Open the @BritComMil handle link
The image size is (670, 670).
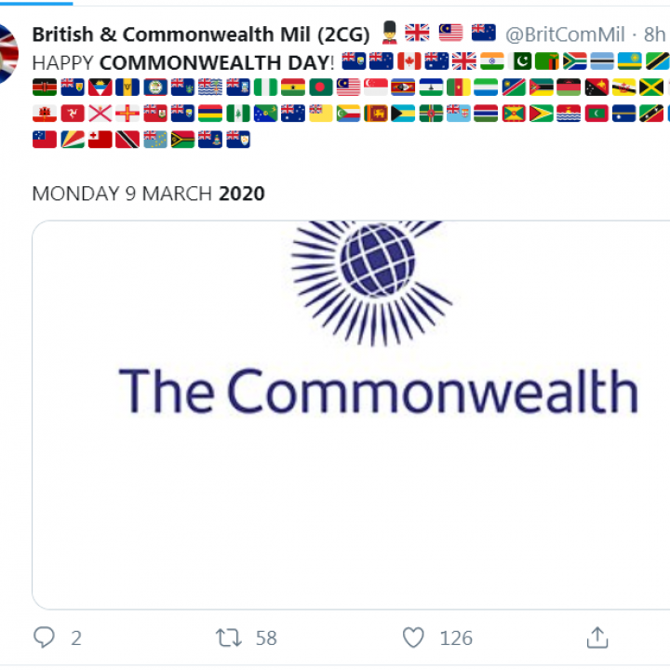pos(565,34)
